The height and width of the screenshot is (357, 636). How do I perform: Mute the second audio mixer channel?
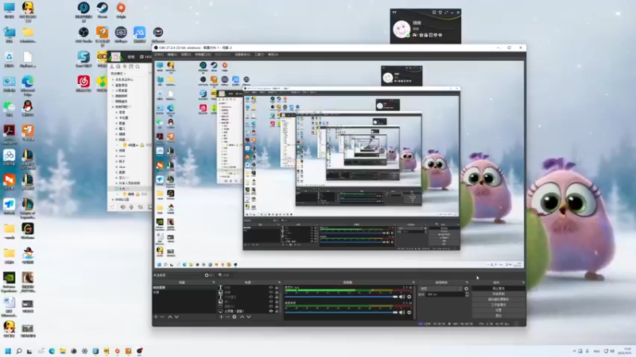(402, 312)
